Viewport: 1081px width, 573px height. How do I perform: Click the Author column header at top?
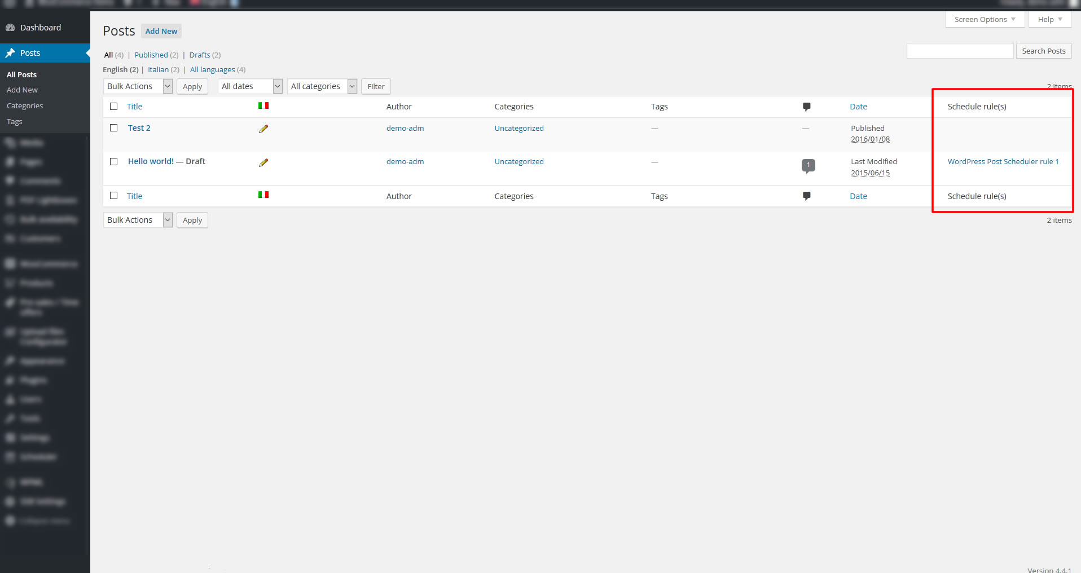(399, 107)
